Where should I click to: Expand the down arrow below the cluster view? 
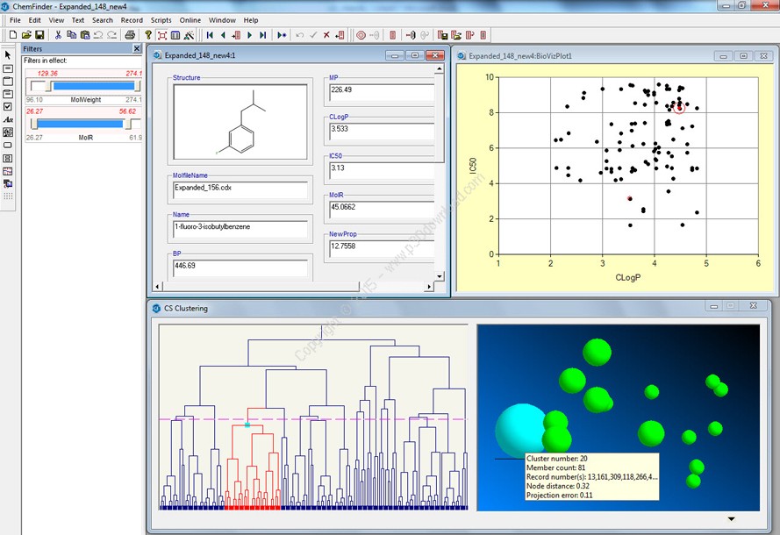(x=730, y=519)
